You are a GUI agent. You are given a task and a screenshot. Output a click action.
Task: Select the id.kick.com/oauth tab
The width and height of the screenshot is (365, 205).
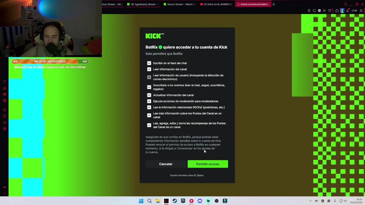253,4
